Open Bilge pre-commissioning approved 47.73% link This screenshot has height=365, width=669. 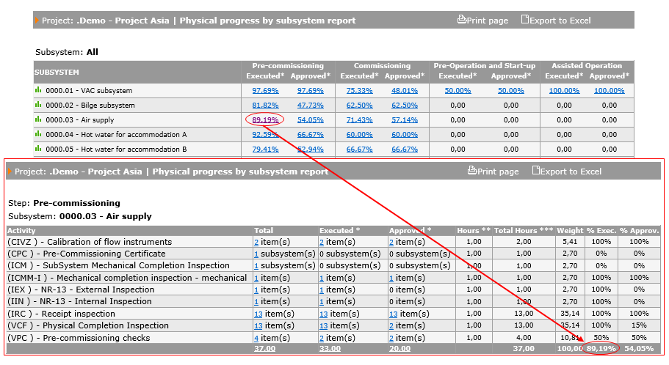310,106
